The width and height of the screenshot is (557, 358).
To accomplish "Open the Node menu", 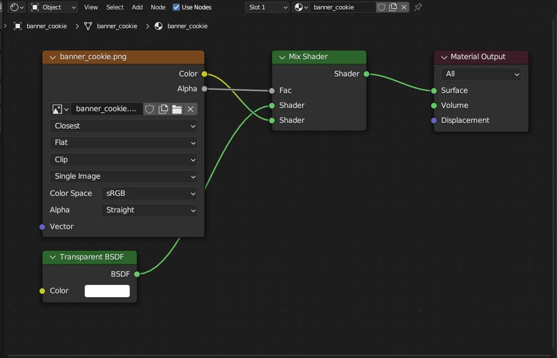I will (x=158, y=7).
